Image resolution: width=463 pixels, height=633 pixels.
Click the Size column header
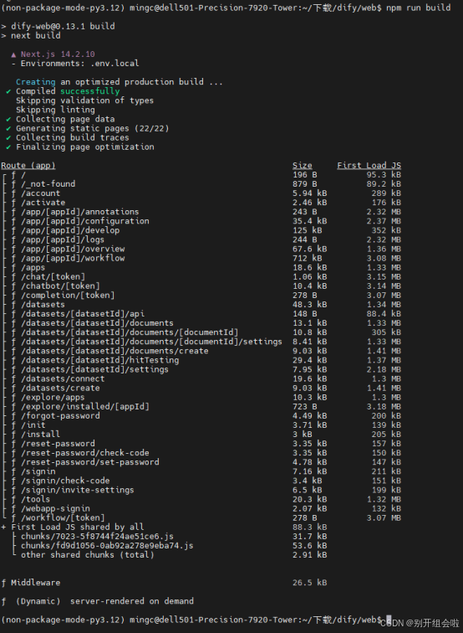(x=303, y=166)
